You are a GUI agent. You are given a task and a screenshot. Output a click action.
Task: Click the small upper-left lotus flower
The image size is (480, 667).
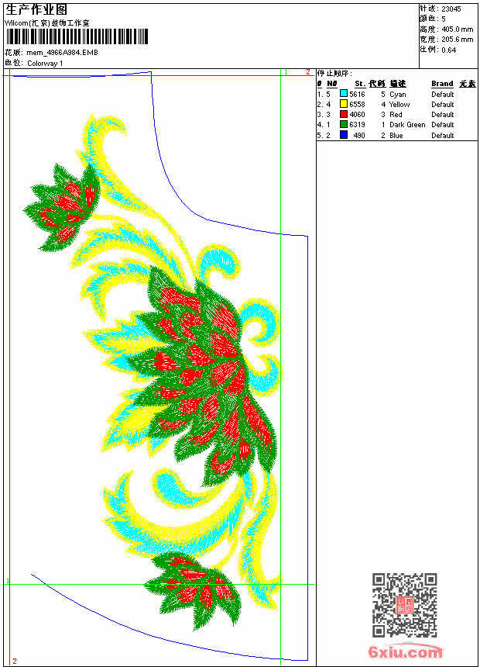click(62, 207)
